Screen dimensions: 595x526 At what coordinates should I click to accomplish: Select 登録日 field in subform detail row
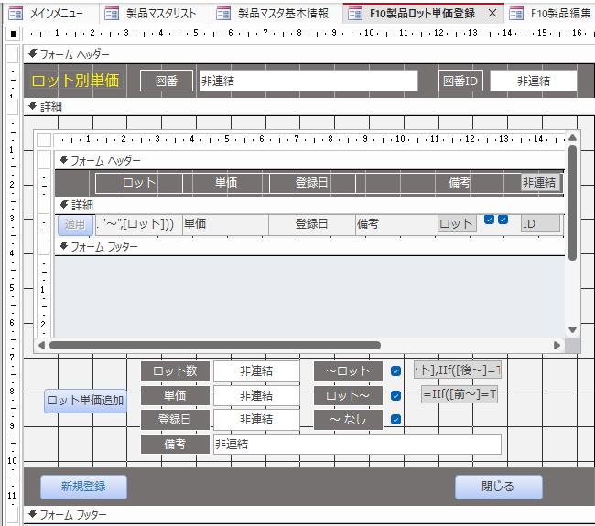[x=312, y=224]
